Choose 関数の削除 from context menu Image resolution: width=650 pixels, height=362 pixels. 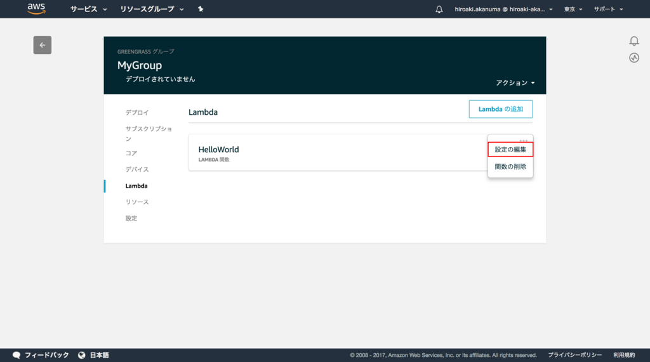(510, 167)
